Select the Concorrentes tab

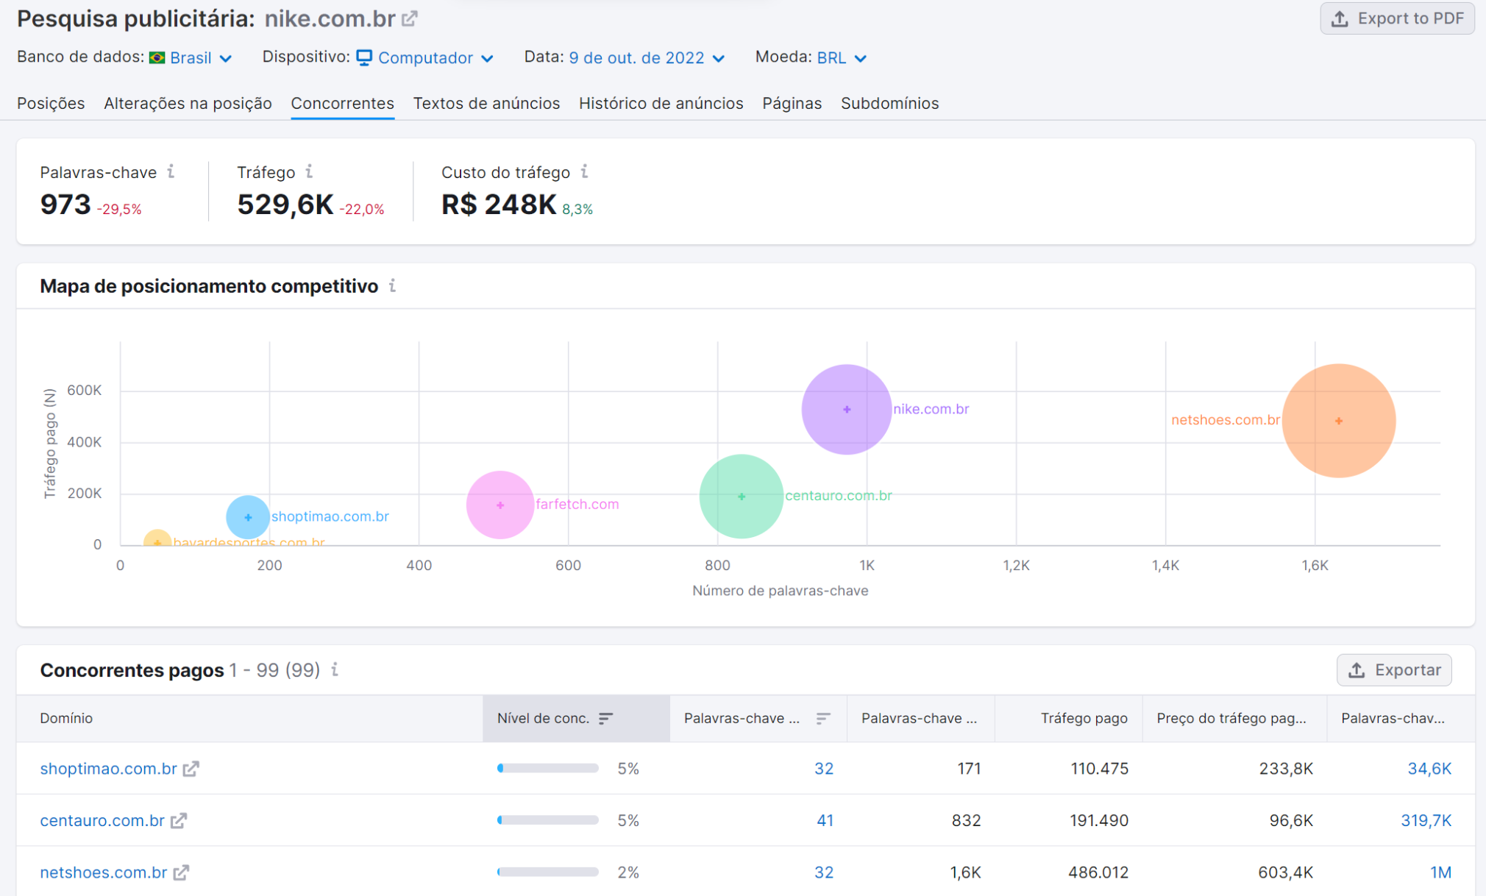(x=342, y=103)
